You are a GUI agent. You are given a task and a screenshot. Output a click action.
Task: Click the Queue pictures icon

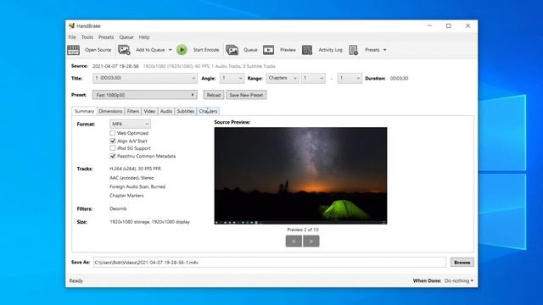coord(232,50)
